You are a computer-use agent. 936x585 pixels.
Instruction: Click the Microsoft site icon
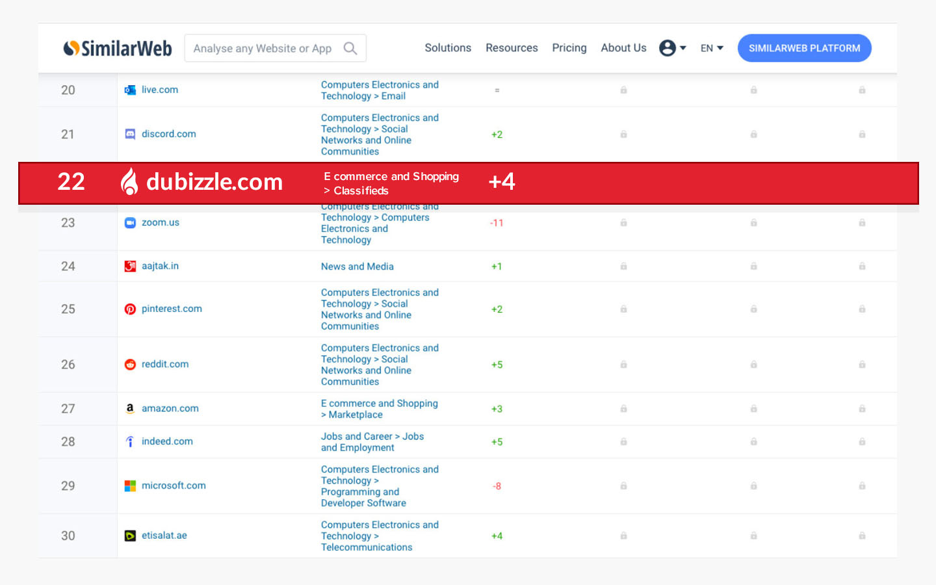click(x=130, y=486)
